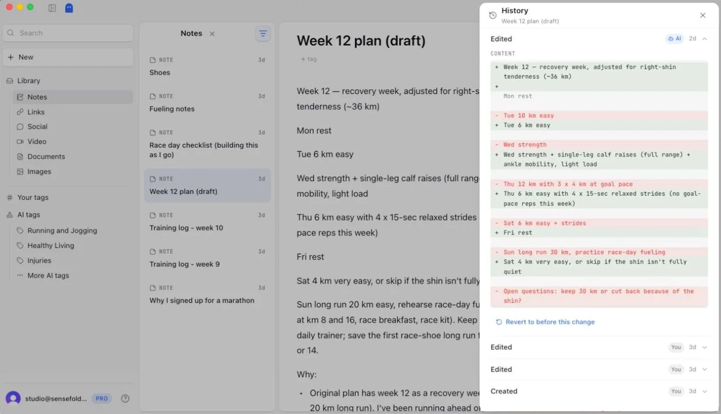Viewport: 721px width, 414px height.
Task: Open Links in the sidebar
Action: [73, 112]
